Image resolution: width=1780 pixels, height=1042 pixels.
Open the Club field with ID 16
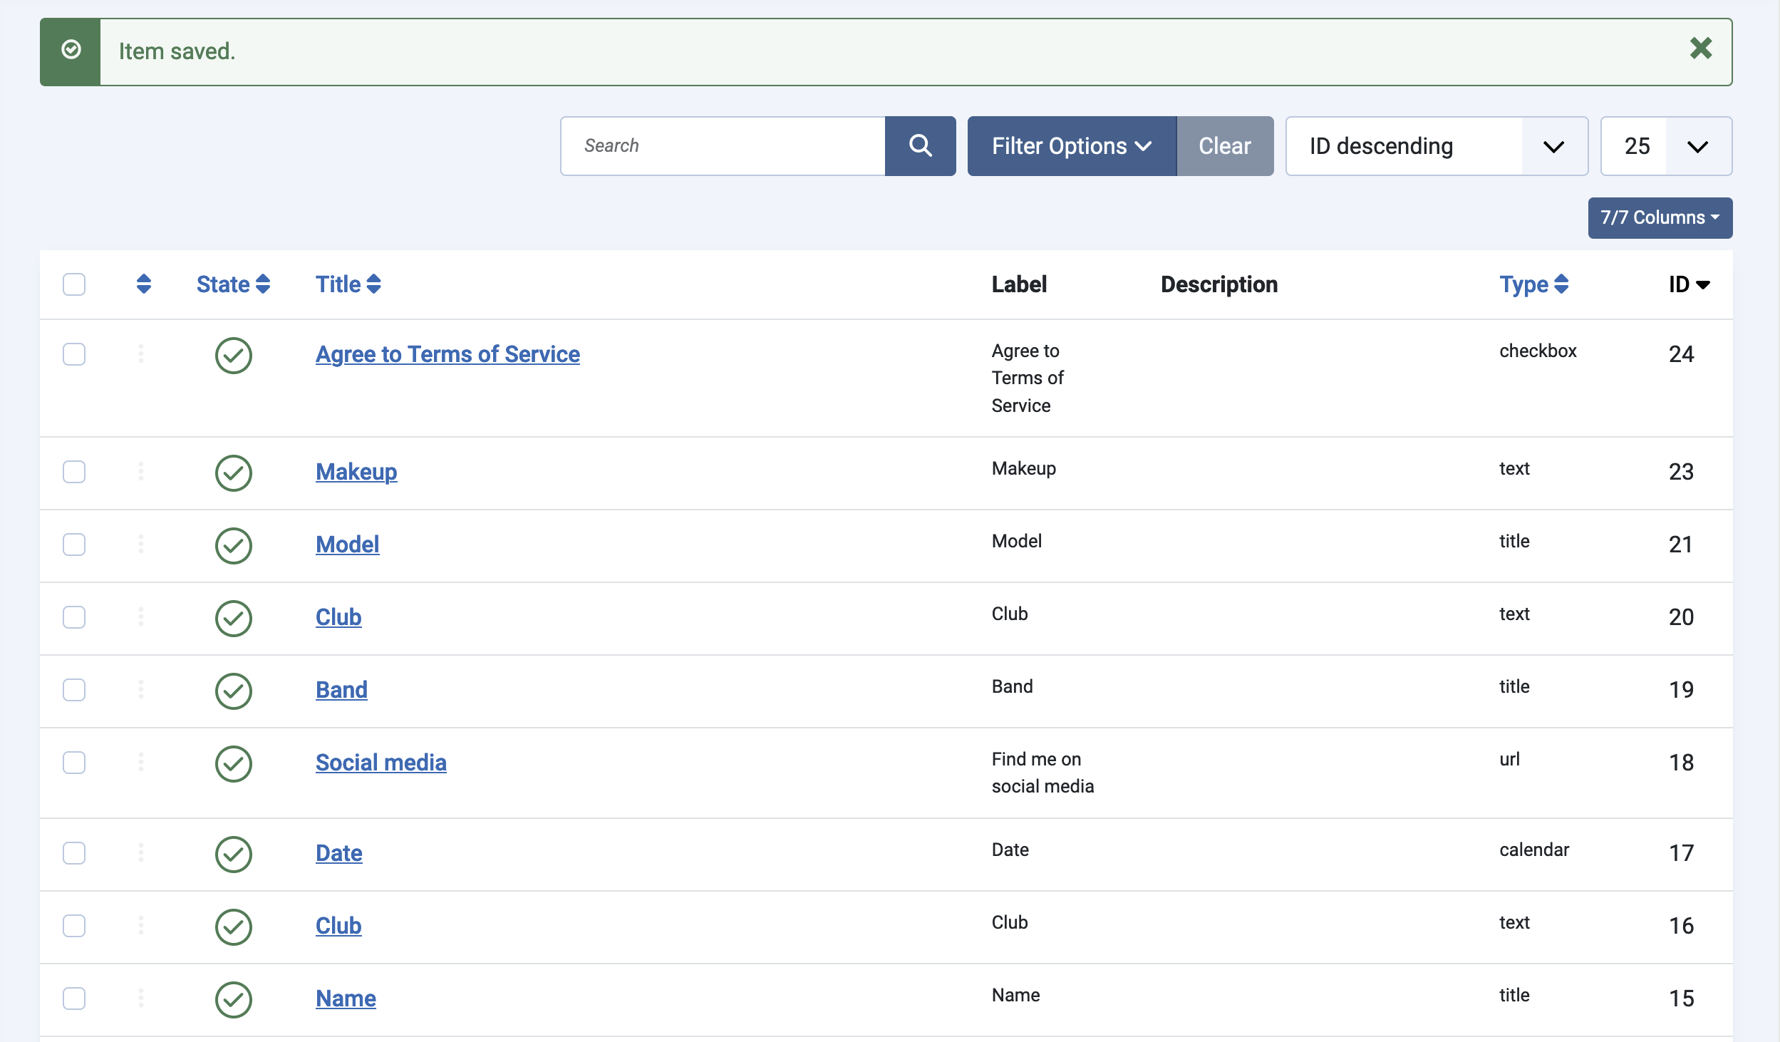338,926
